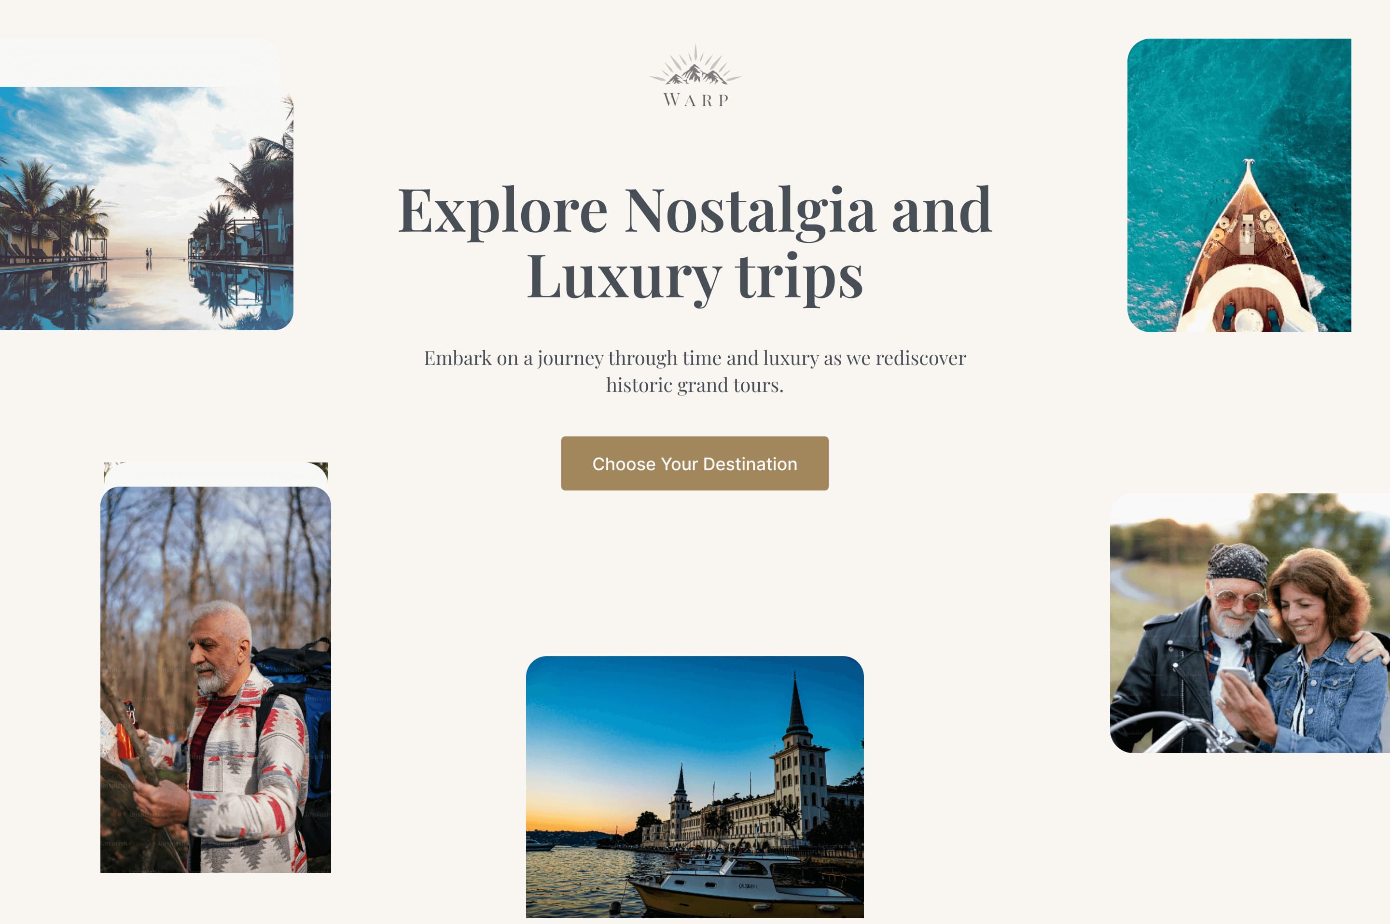Click the Explore Nostalgia and Luxury trips heading
This screenshot has width=1390, height=924.
tap(695, 243)
